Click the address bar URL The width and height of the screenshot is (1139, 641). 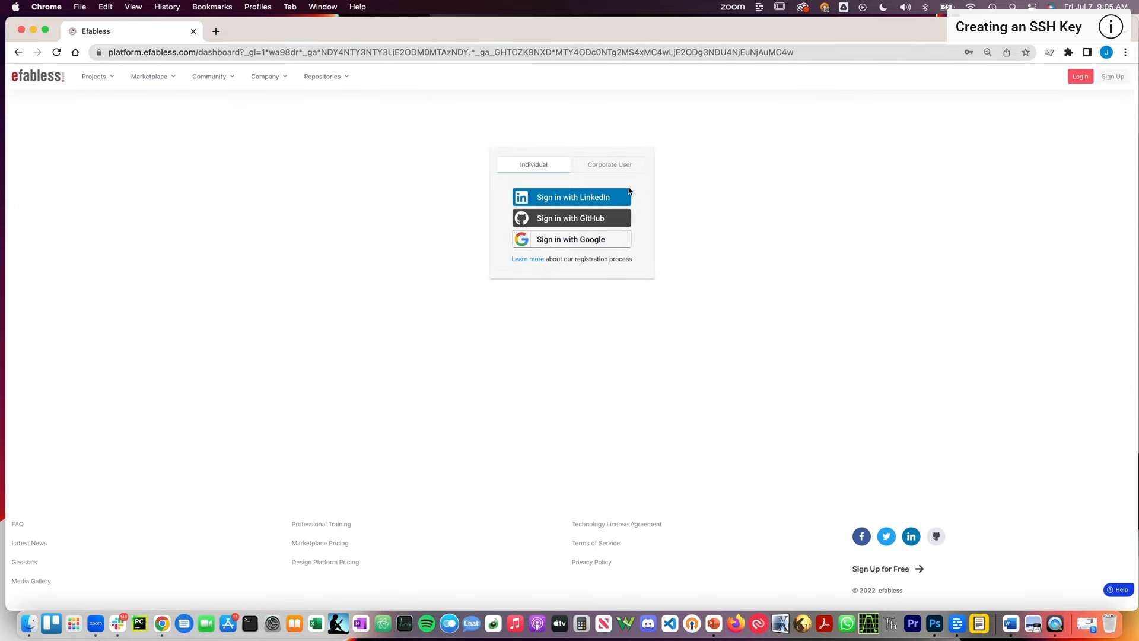450,52
